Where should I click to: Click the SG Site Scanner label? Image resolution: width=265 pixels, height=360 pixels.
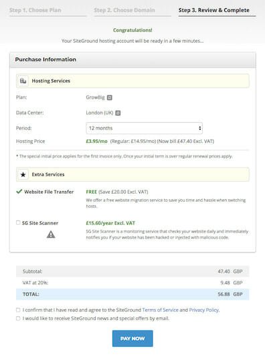(40, 223)
